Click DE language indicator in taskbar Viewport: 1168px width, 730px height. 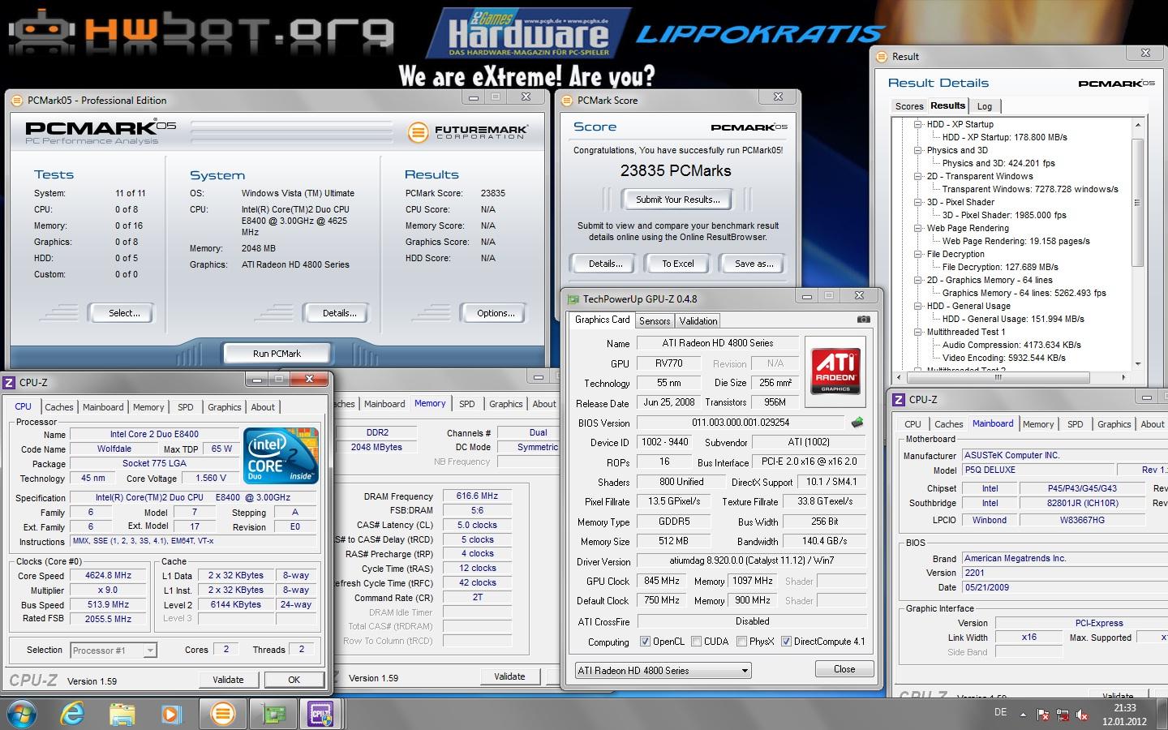tap(1000, 712)
